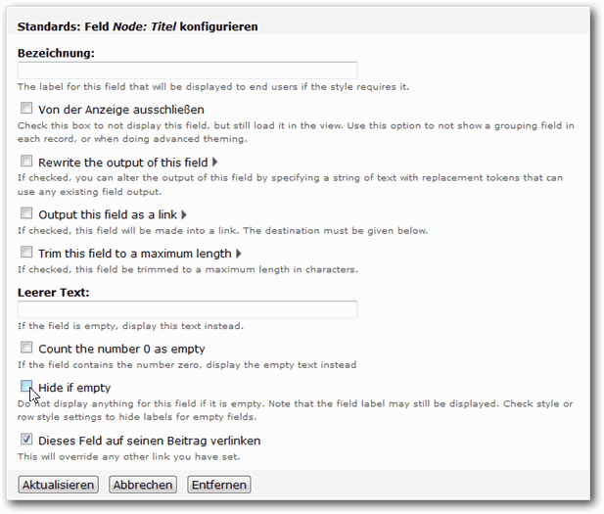Click into the Bezeichnung text field
This screenshot has height=514, width=604.
point(187,70)
